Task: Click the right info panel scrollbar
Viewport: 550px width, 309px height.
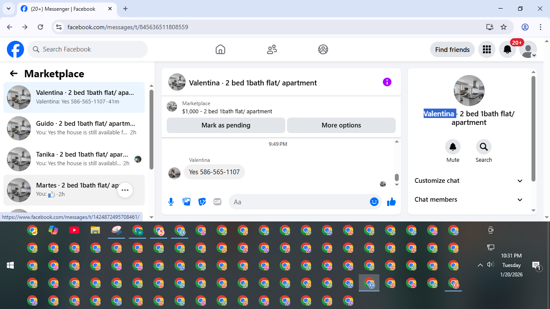Action: pyautogui.click(x=534, y=129)
